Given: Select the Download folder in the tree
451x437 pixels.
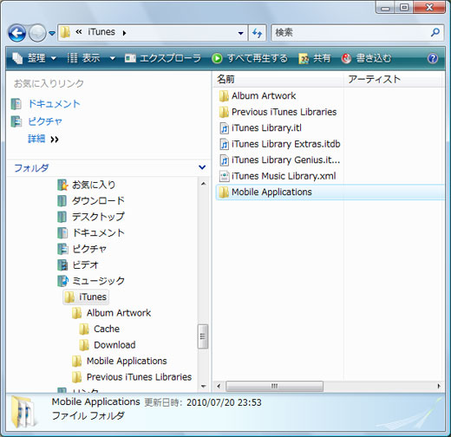Looking at the screenshot, I should (108, 345).
